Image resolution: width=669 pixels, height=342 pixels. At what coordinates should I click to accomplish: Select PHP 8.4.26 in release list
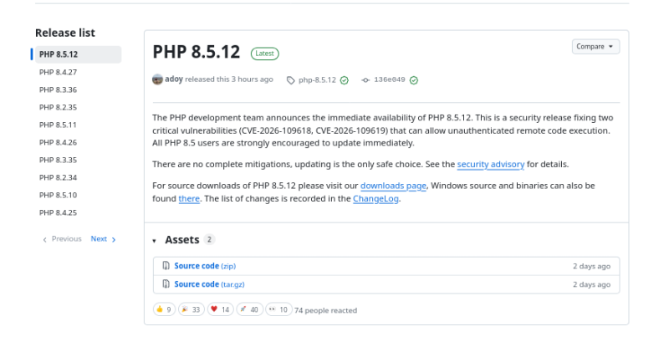pos(58,142)
